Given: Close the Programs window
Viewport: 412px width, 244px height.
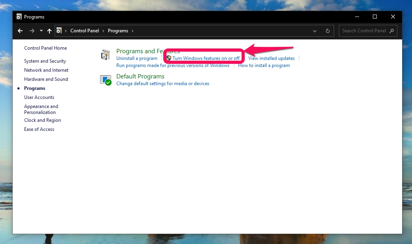Looking at the screenshot, I should pos(393,17).
